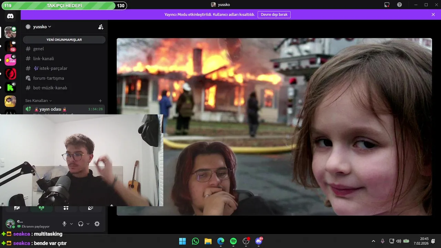Open Discord from the taskbar

tap(259, 241)
